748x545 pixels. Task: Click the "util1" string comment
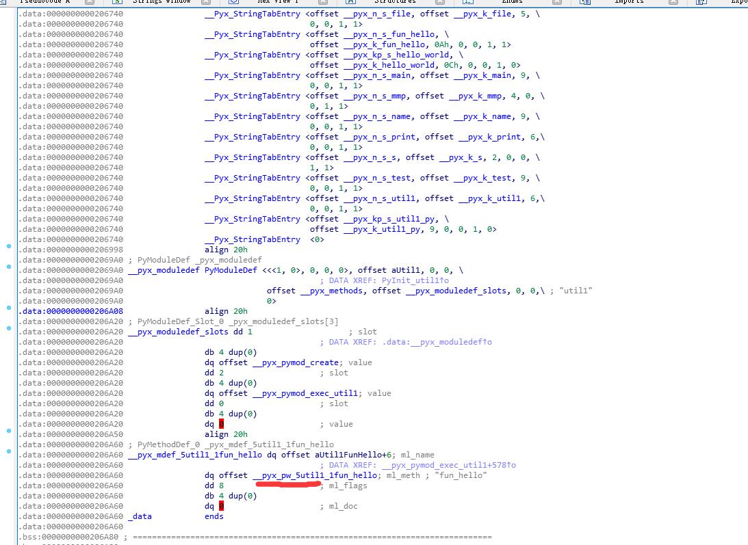pos(576,291)
